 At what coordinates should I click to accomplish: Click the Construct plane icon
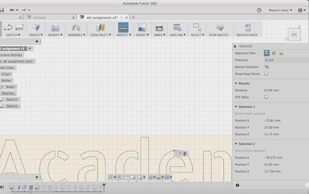coord(100,27)
